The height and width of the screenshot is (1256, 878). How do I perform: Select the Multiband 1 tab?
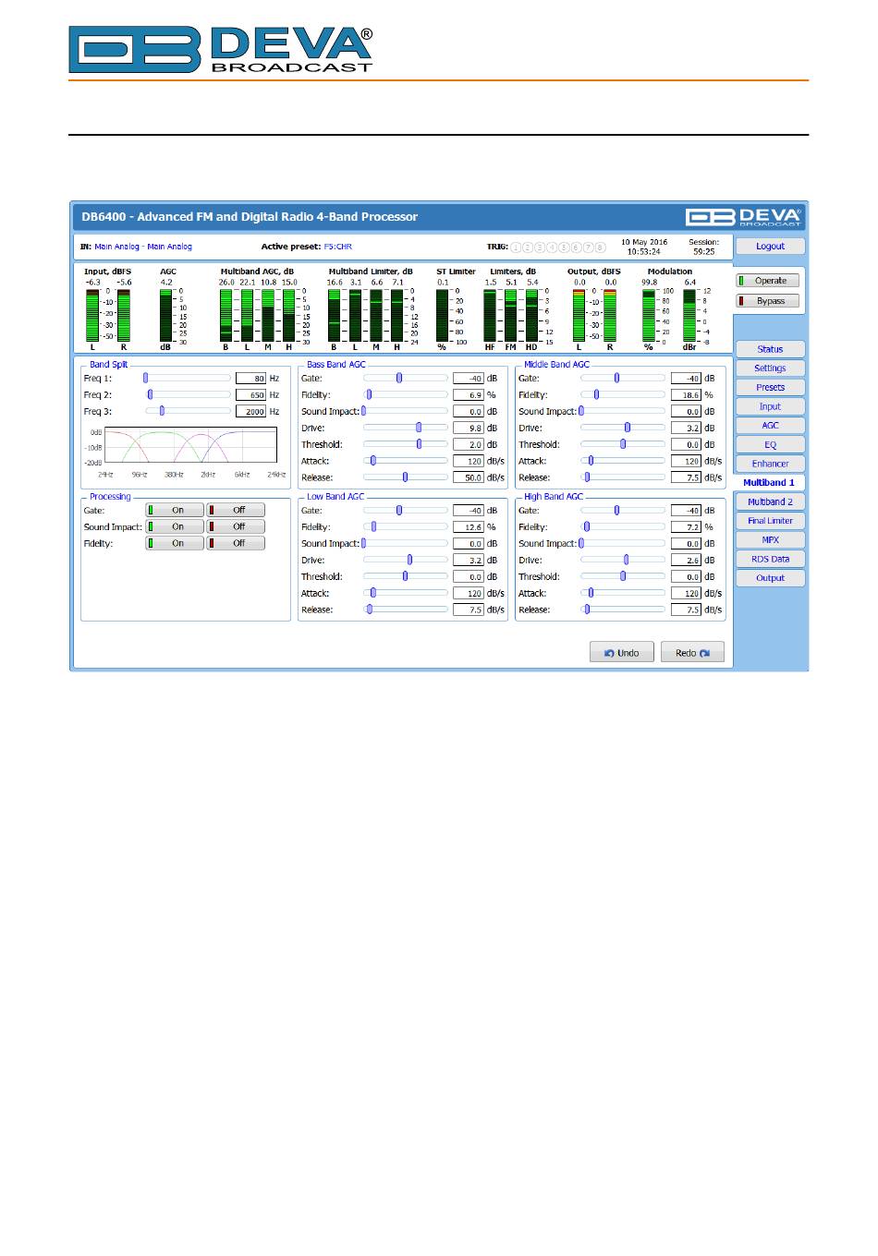pos(769,483)
